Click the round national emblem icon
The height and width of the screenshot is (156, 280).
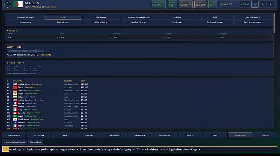click(8, 4)
